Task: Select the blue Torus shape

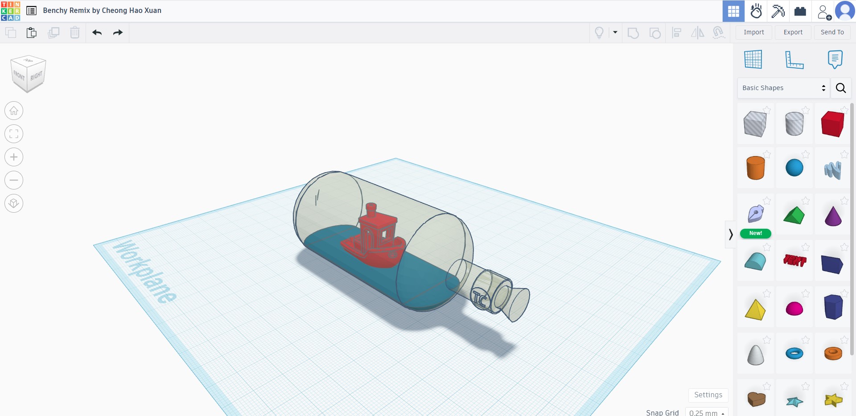Action: [x=794, y=354]
